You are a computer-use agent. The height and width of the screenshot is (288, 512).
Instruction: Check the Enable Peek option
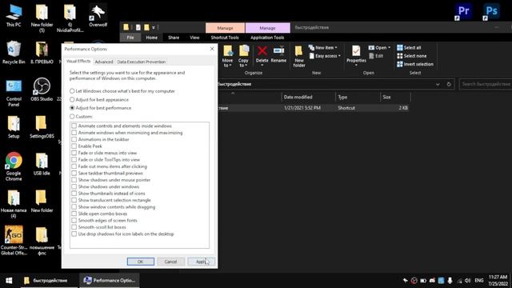click(74, 146)
